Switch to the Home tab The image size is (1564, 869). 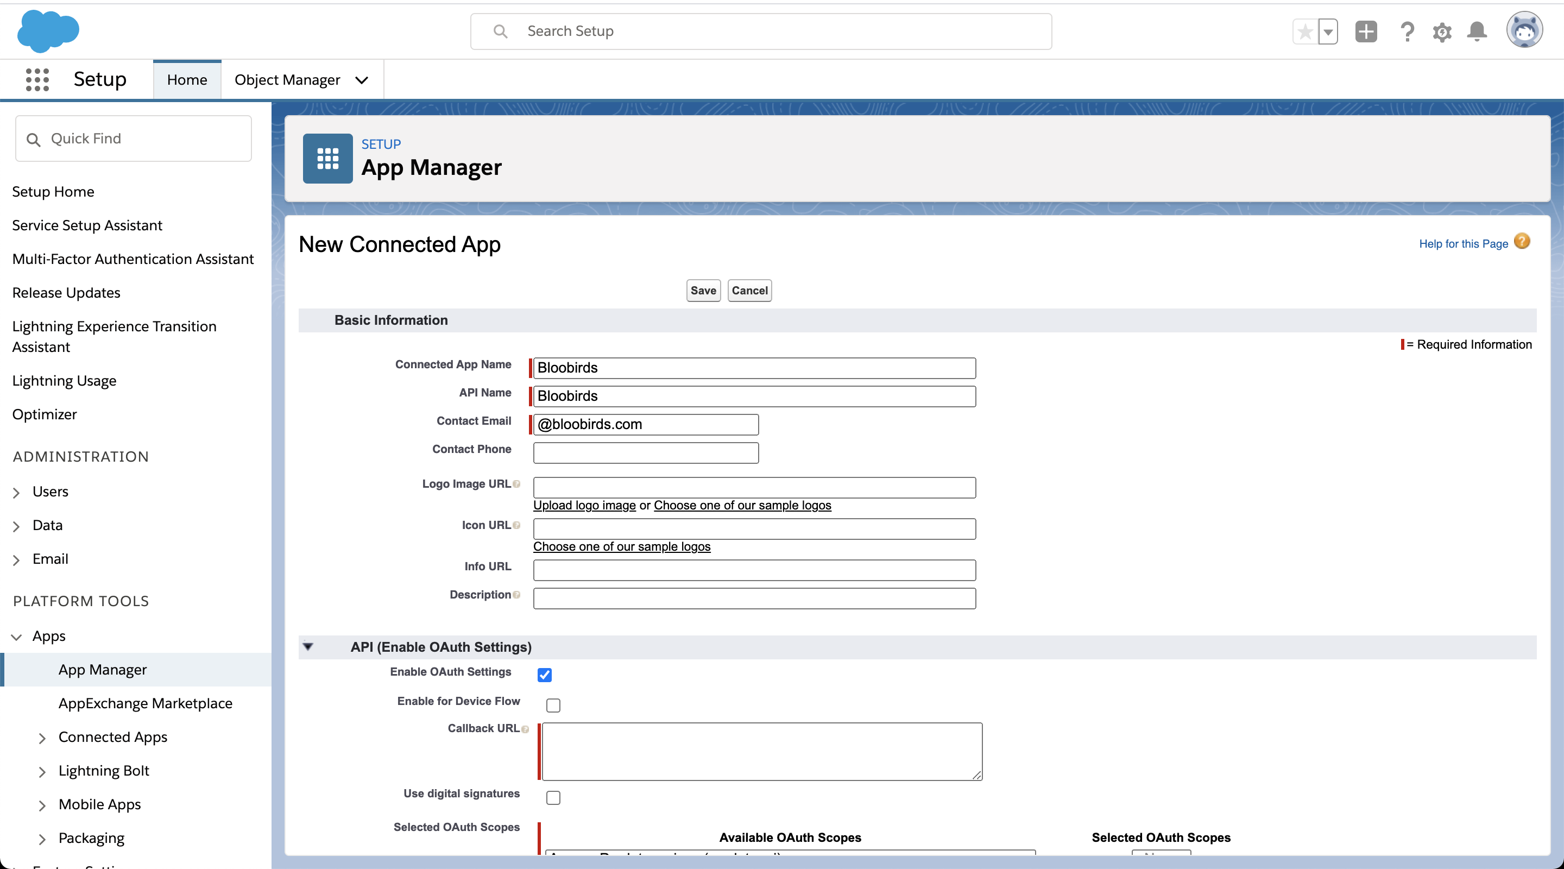187,79
